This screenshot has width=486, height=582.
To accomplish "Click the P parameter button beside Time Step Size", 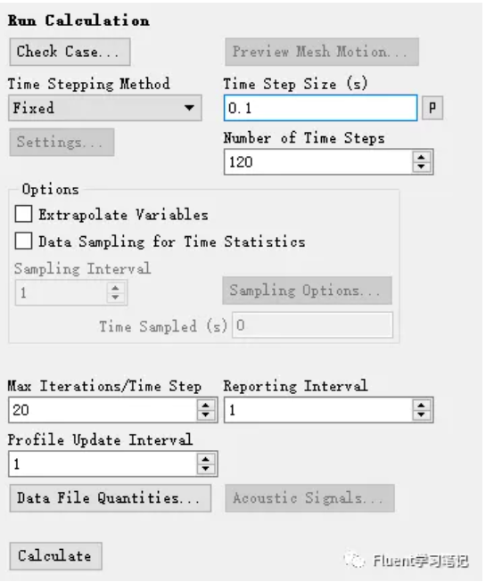I will click(432, 108).
